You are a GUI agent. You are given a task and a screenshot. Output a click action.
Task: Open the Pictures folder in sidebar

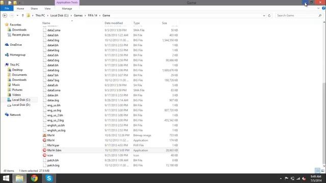tap(17, 90)
